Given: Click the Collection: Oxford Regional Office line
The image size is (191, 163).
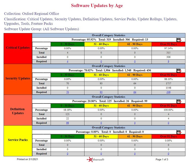Looking at the screenshot, I should coord(32,14).
